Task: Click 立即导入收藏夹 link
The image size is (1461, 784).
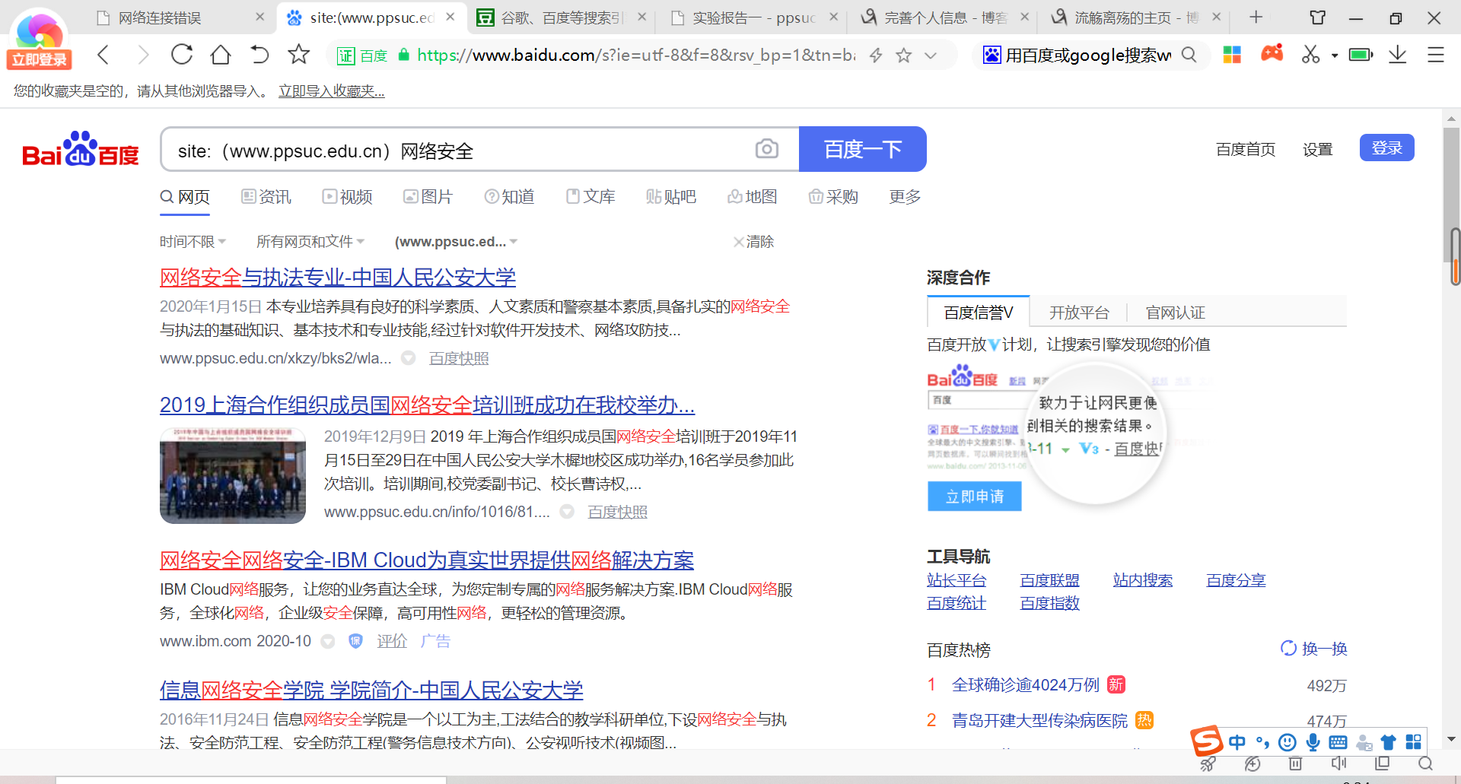Action: pos(332,91)
